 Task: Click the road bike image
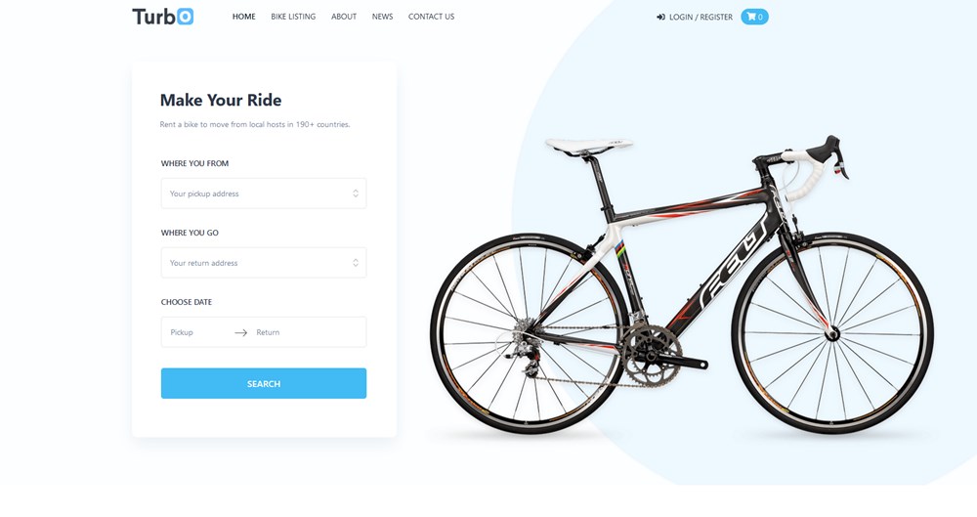click(682, 285)
